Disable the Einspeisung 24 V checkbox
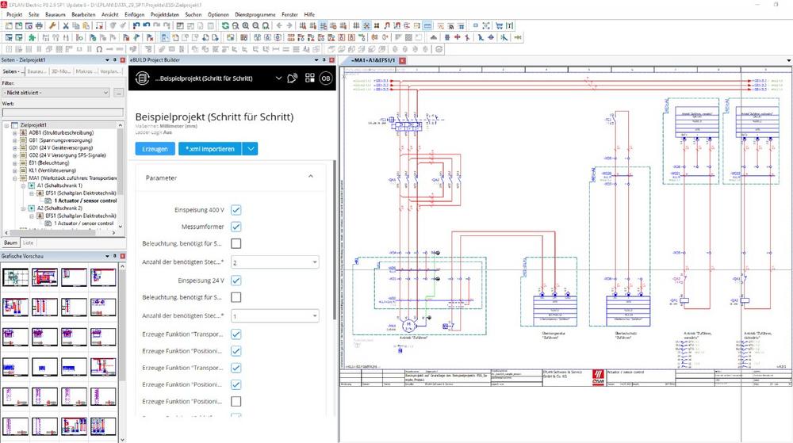Screen dimensions: 793x443 point(236,280)
